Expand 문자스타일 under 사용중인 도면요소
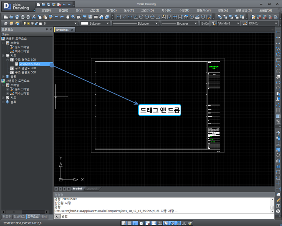The height and width of the screenshot is (226, 282). pyautogui.click(x=8, y=89)
